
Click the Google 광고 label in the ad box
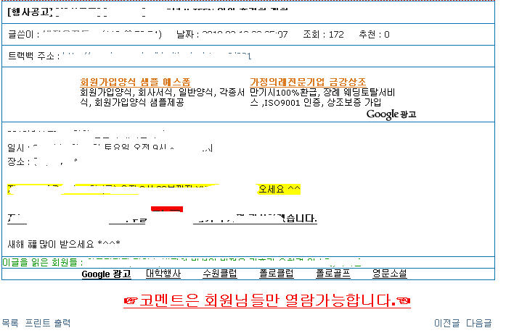click(x=391, y=114)
